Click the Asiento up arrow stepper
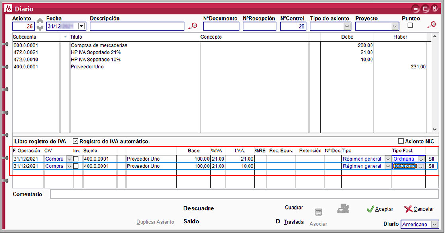Screen dimensions: 445x233 40,21
